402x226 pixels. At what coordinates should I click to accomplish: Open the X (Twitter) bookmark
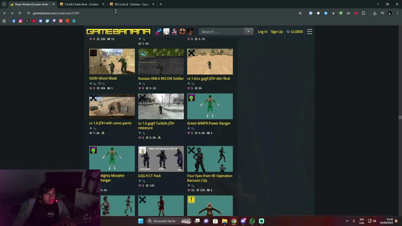pyautogui.click(x=27, y=21)
